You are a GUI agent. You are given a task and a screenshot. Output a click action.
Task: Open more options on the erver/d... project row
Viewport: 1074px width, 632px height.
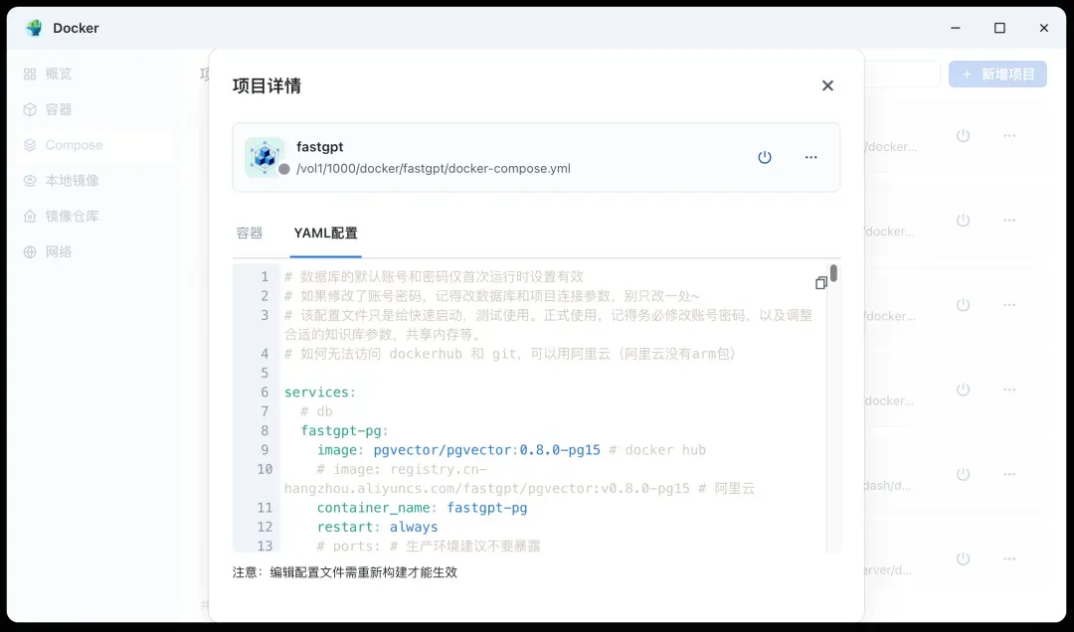[x=1009, y=558]
